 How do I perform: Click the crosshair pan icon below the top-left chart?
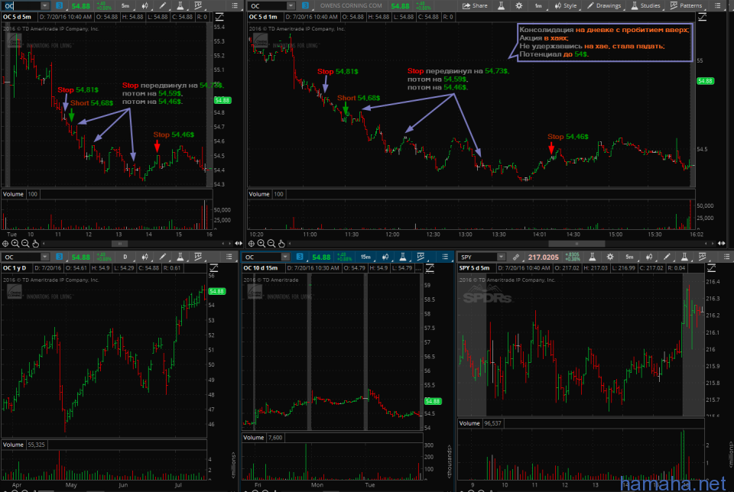[5, 243]
